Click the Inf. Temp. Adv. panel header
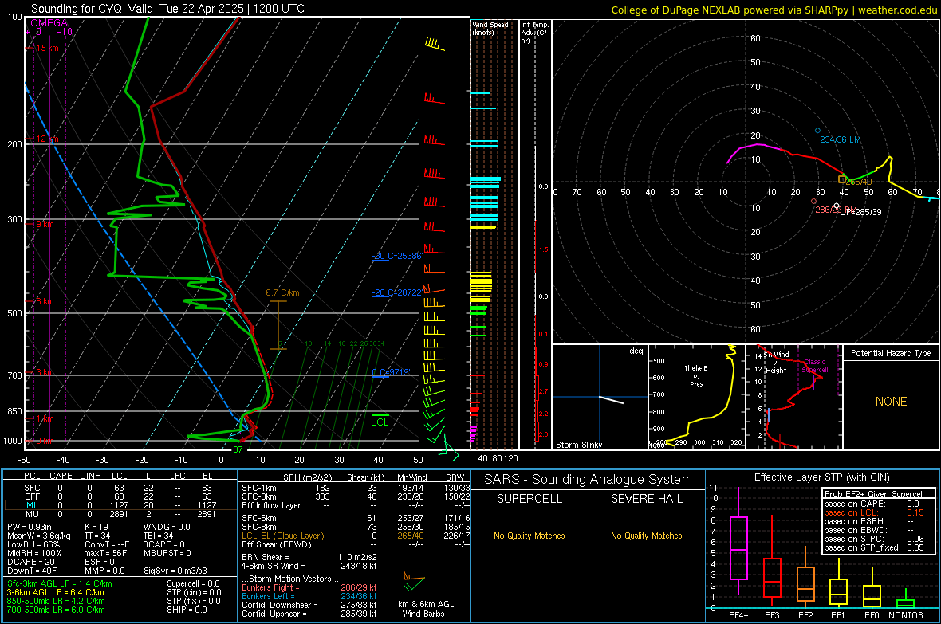This screenshot has height=624, width=941. point(534,33)
